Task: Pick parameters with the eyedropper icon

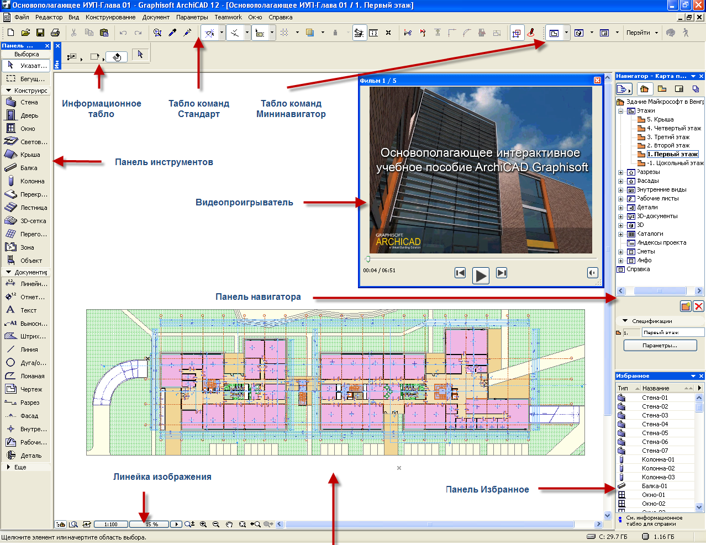Action: click(x=172, y=33)
